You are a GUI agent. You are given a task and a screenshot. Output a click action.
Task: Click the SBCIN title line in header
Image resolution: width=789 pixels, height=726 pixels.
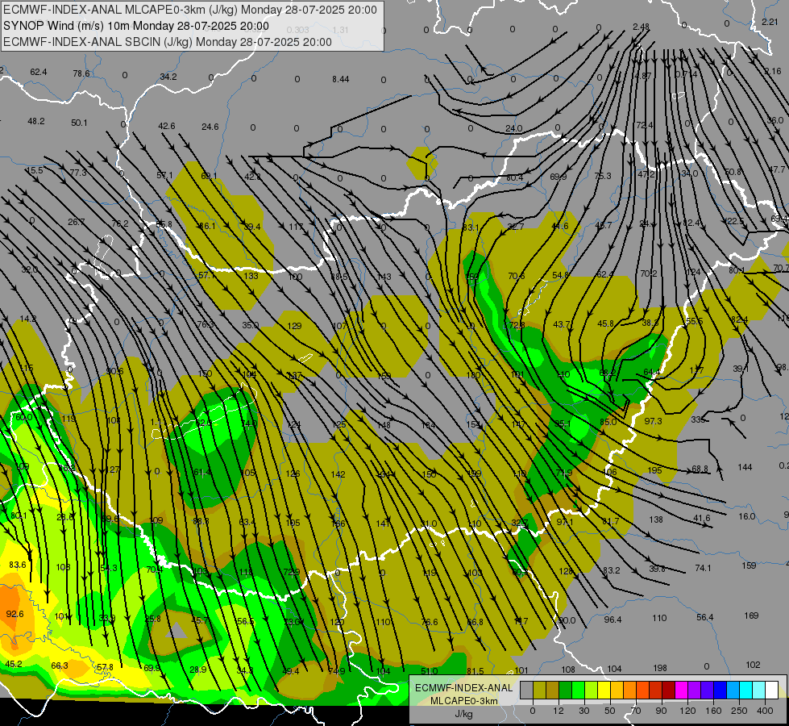click(x=168, y=42)
